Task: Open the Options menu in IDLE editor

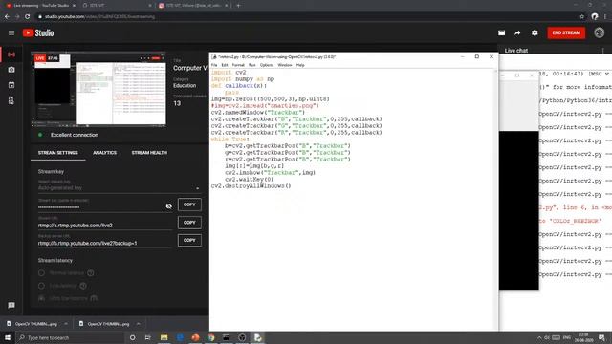Action: coord(267,65)
